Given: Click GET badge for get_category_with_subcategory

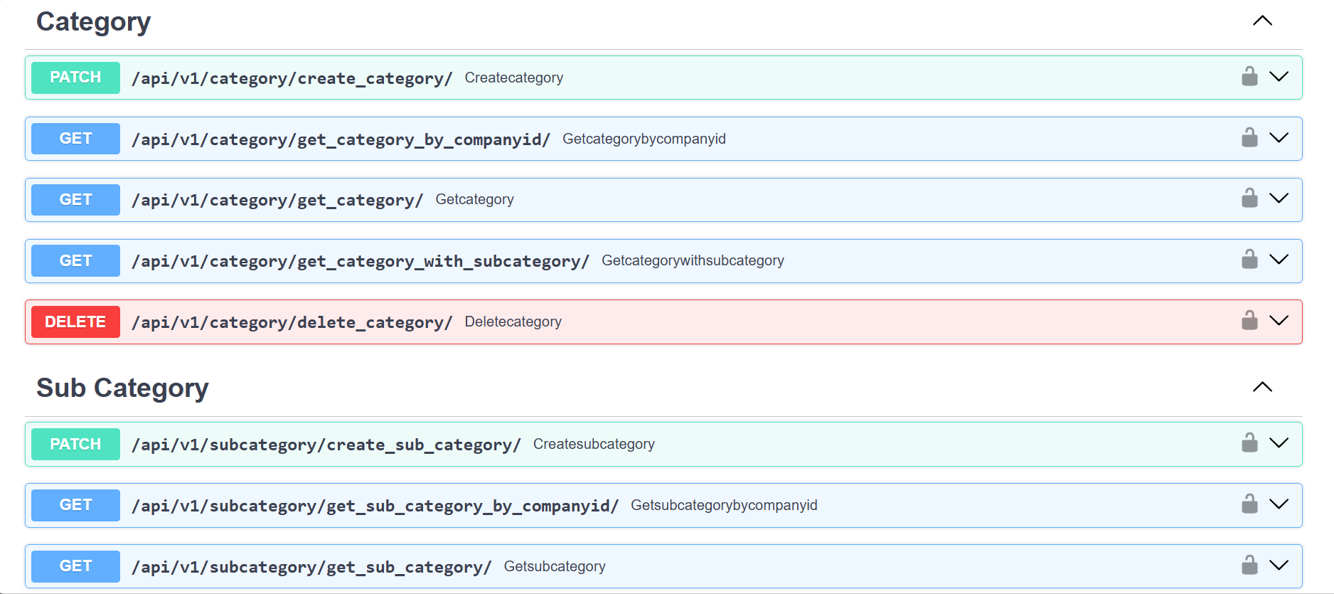Looking at the screenshot, I should (75, 261).
